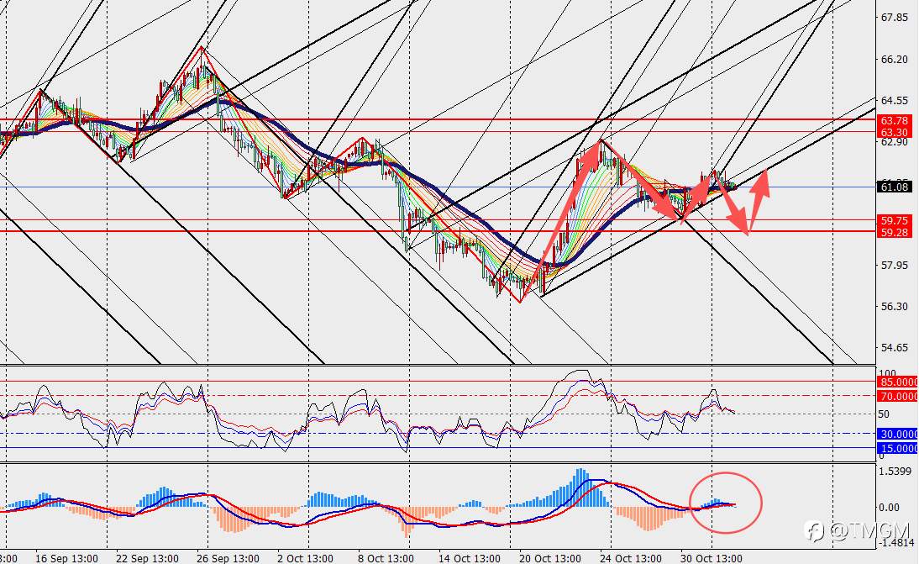Click the 0.00 MACD zero label
This screenshot has height=564, width=919.
[x=890, y=507]
